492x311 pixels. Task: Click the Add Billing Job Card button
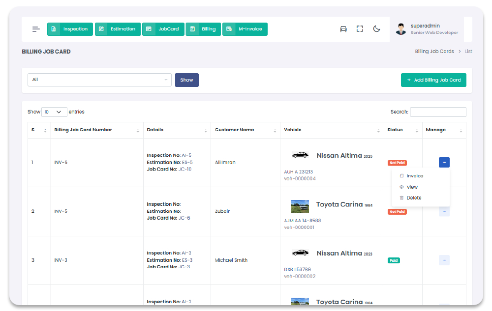pos(433,80)
